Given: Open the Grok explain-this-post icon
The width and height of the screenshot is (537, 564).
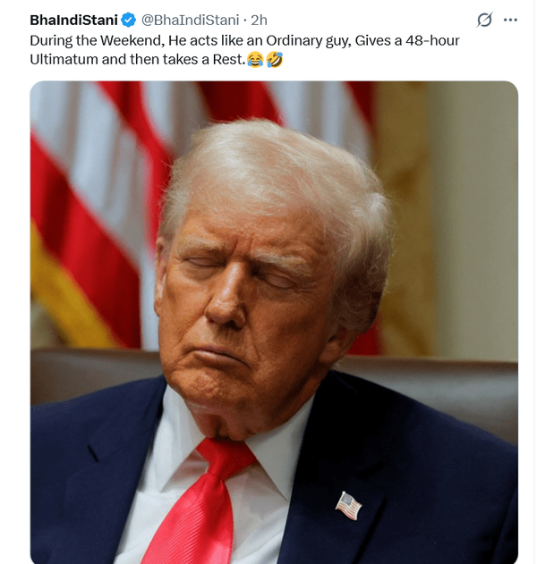Looking at the screenshot, I should 484,20.
